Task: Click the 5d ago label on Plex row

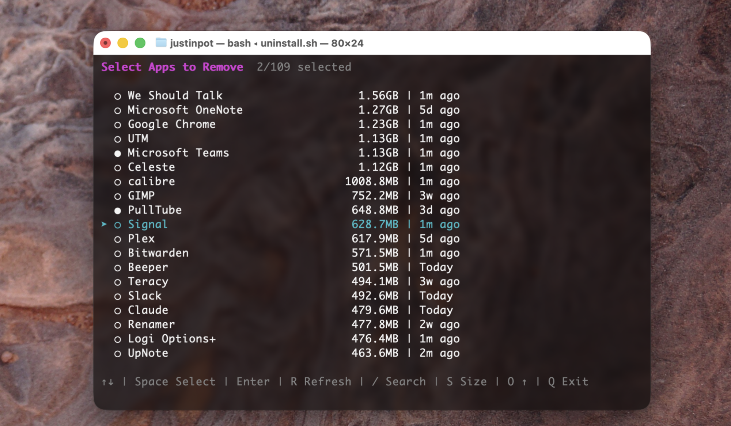Action: [x=439, y=239]
